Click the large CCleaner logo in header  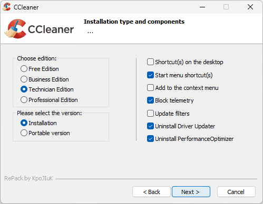(39, 29)
